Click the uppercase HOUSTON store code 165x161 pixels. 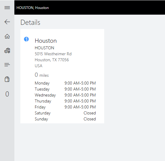click(44, 48)
